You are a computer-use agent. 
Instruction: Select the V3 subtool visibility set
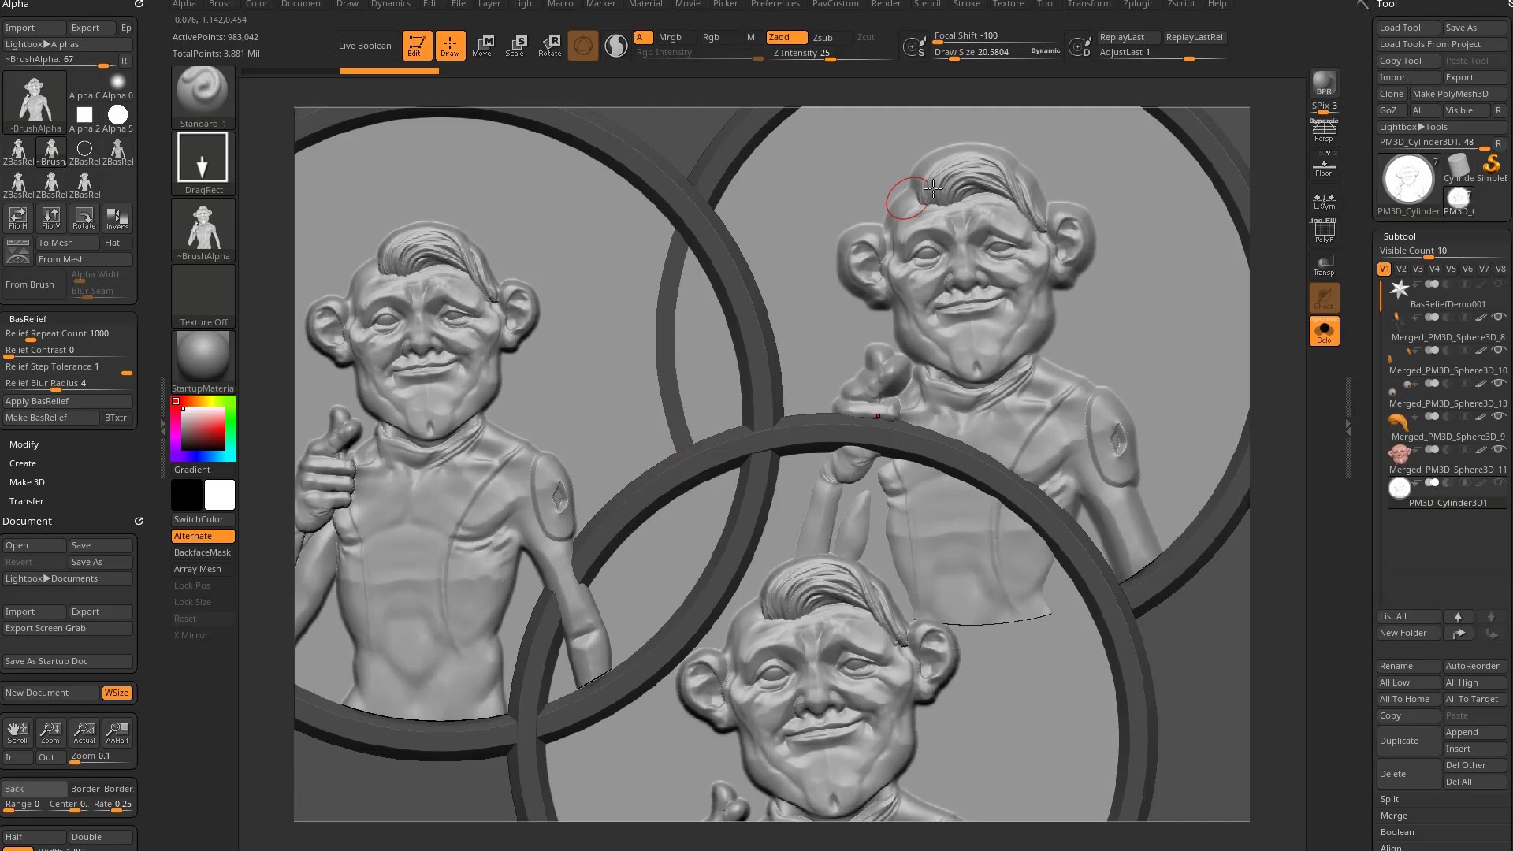1418,269
